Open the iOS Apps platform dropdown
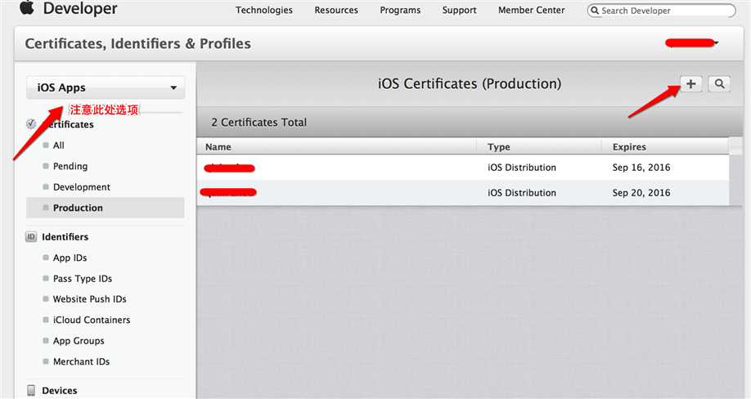The height and width of the screenshot is (399, 751). [106, 87]
